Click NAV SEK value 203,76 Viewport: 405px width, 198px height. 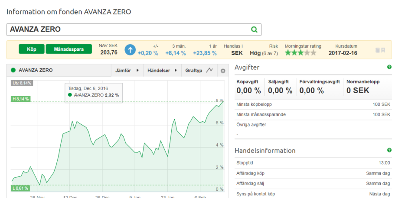[109, 53]
